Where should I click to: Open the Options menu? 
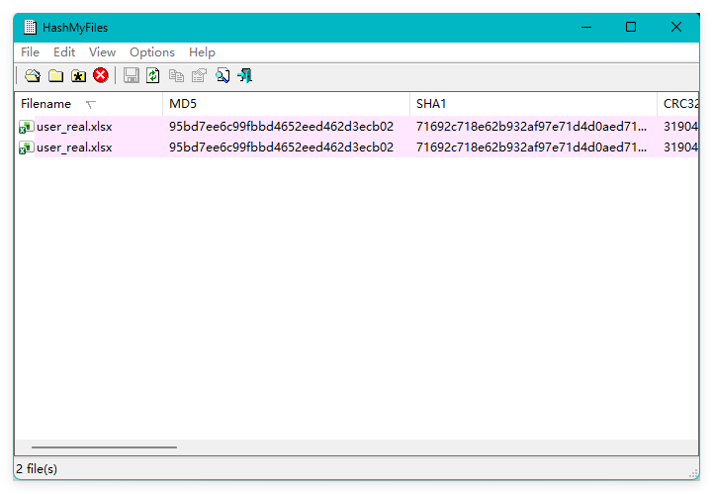152,52
